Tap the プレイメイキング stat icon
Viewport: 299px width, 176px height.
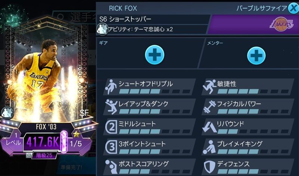point(209,147)
